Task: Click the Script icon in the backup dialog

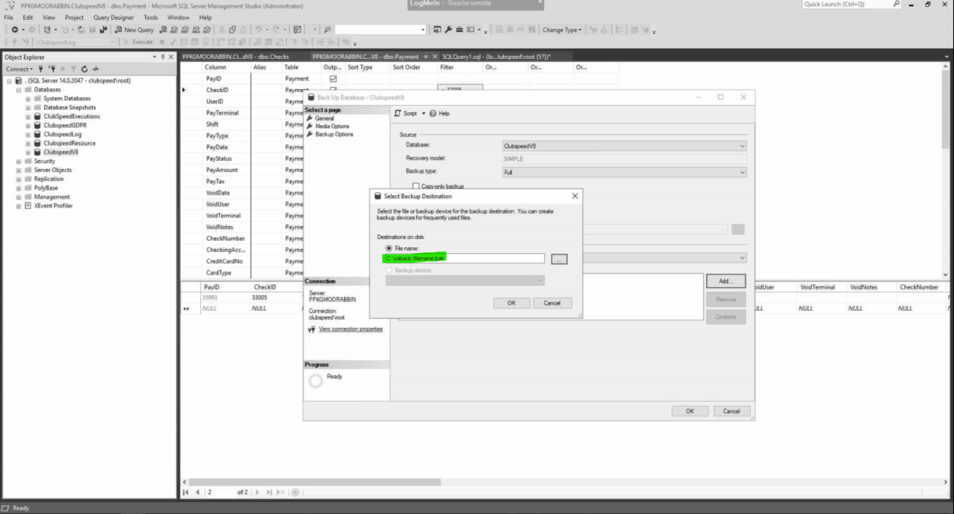Action: [398, 113]
